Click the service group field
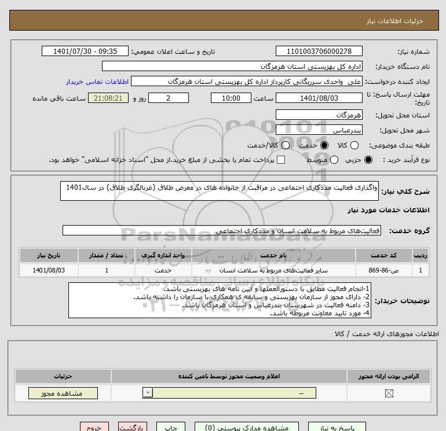The width and height of the screenshot is (446, 431). coord(222,230)
